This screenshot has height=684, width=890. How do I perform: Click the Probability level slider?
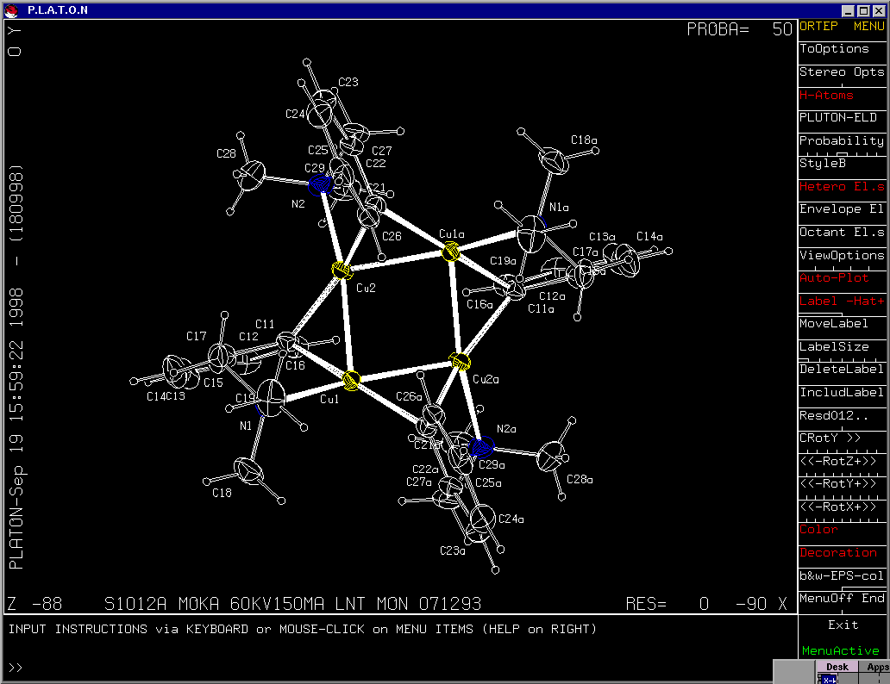coord(842,141)
